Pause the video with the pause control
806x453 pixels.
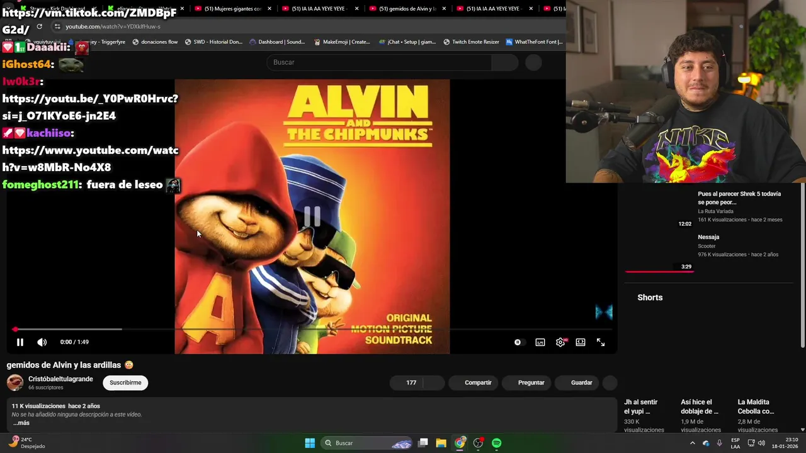coord(20,342)
